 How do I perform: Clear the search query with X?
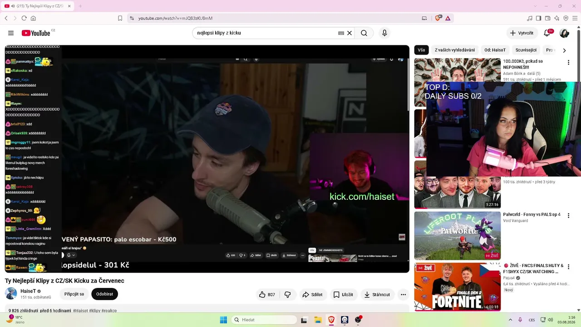(x=350, y=33)
